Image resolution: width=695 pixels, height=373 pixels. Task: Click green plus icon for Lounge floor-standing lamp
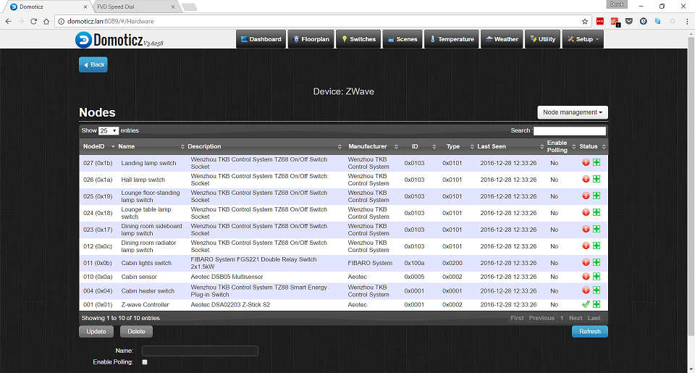coord(597,196)
